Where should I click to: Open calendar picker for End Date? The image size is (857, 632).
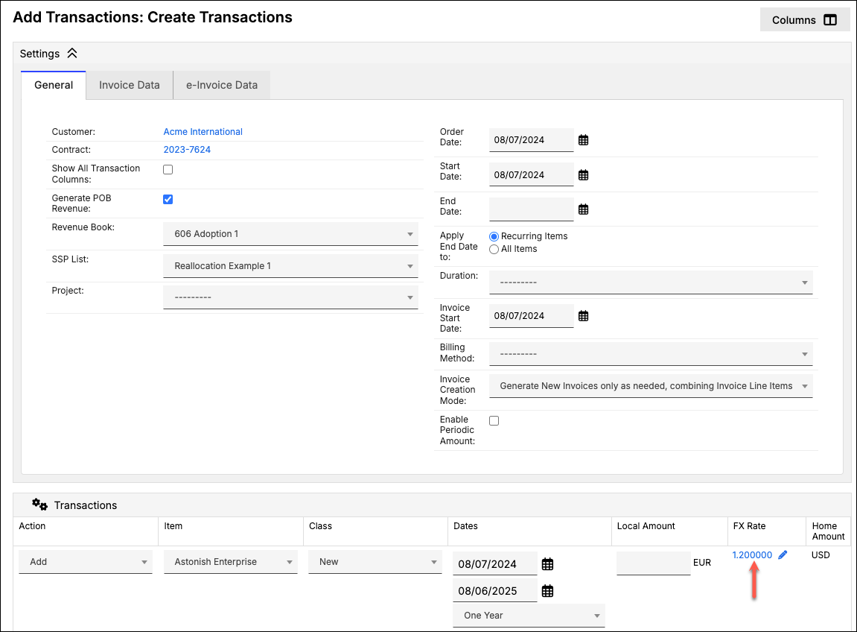(583, 209)
